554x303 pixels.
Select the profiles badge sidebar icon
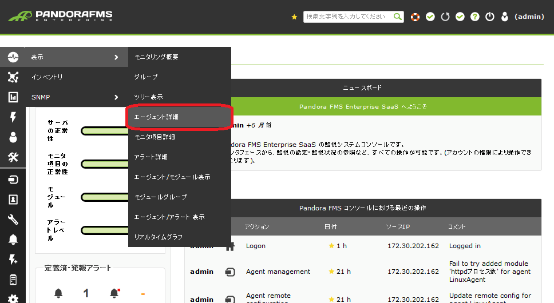pyautogui.click(x=13, y=200)
